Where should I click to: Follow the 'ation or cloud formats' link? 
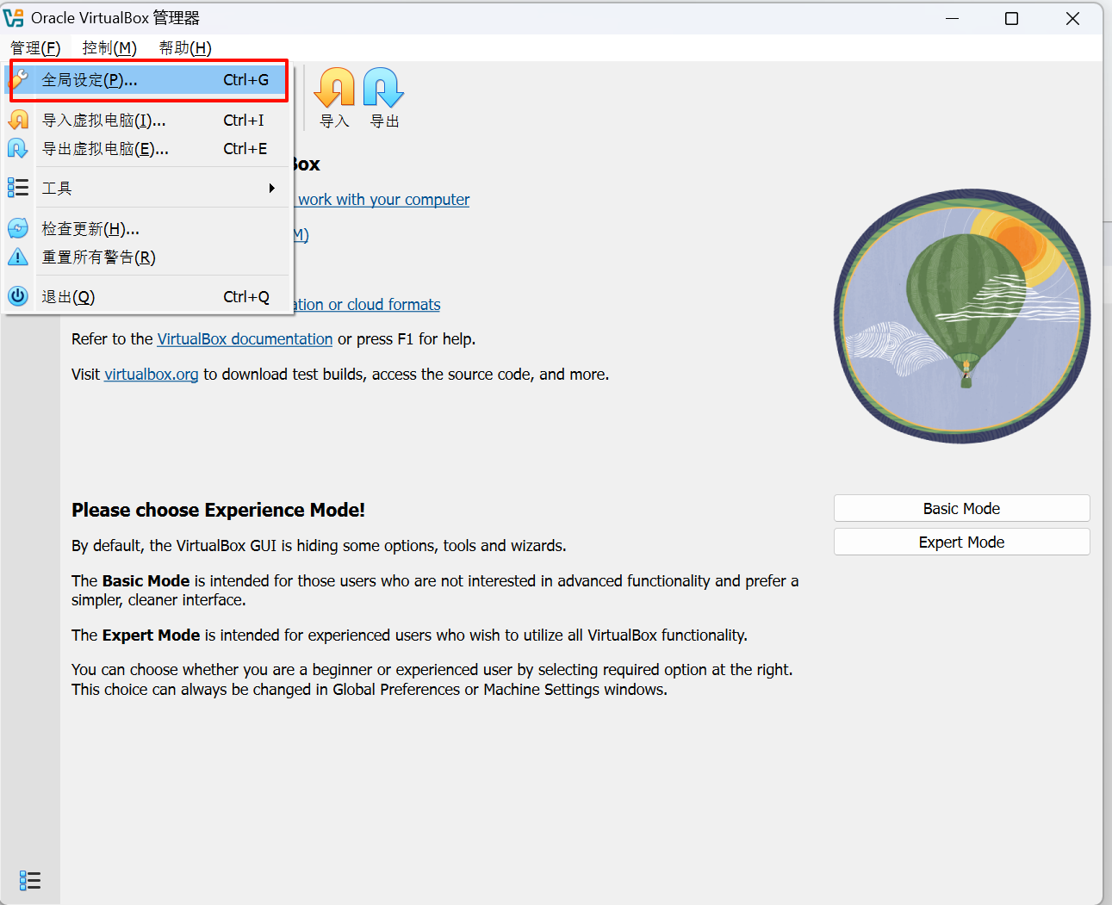coord(366,305)
